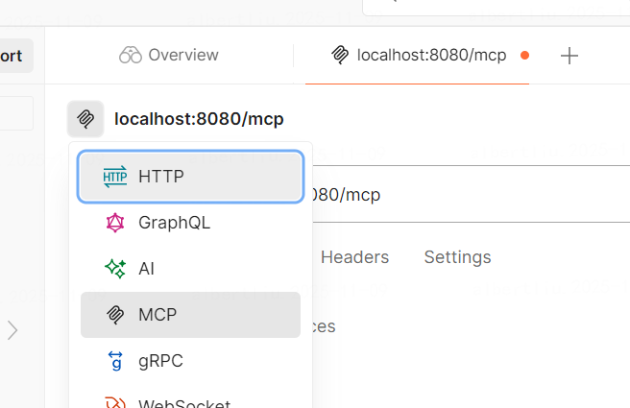The height and width of the screenshot is (408, 630).
Task: Click the MCP icon in dropdown list
Action: click(115, 315)
